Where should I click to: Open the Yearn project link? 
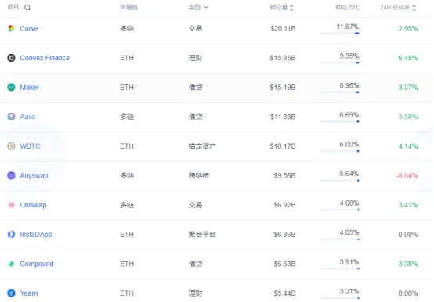(x=29, y=293)
